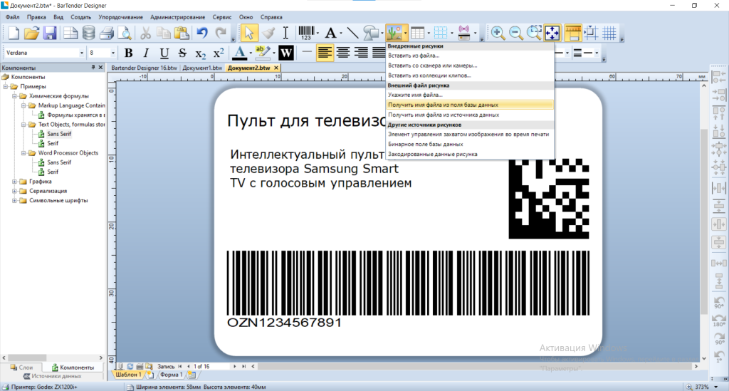Open the font size dropdown showing 8

tap(112, 53)
